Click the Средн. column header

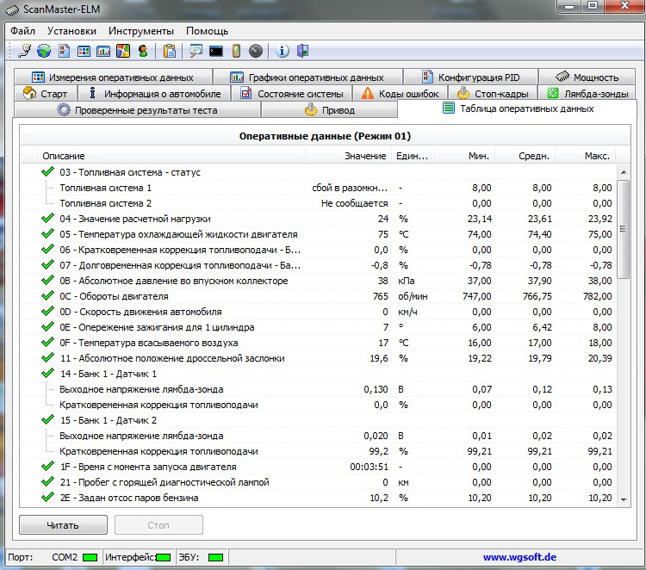coord(525,156)
